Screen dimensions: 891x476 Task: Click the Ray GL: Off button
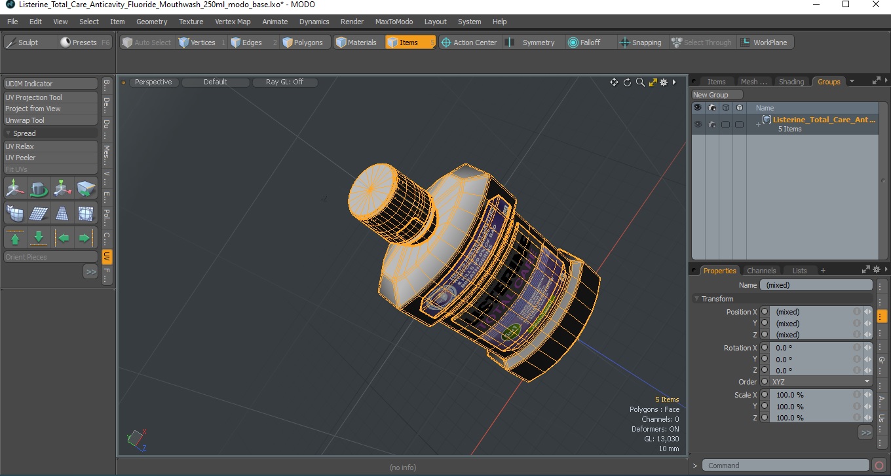click(284, 82)
